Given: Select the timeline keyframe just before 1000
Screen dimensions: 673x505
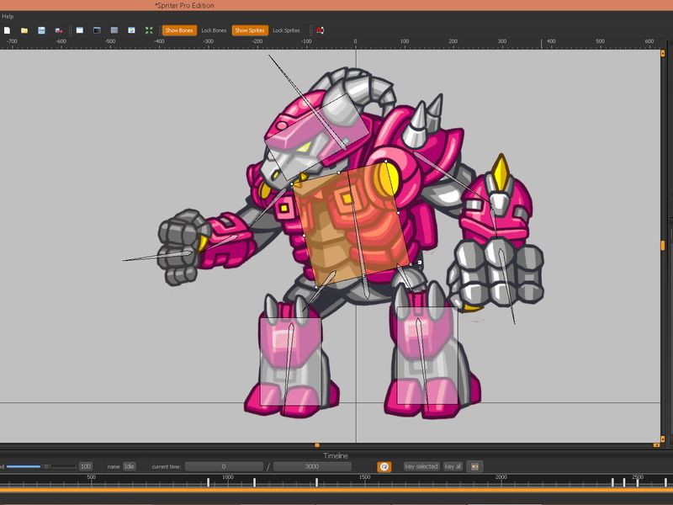Looking at the screenshot, I should click(208, 482).
